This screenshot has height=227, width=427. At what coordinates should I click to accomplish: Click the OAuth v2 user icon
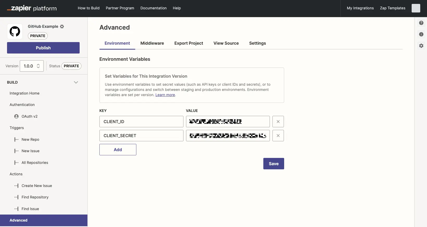[16, 116]
